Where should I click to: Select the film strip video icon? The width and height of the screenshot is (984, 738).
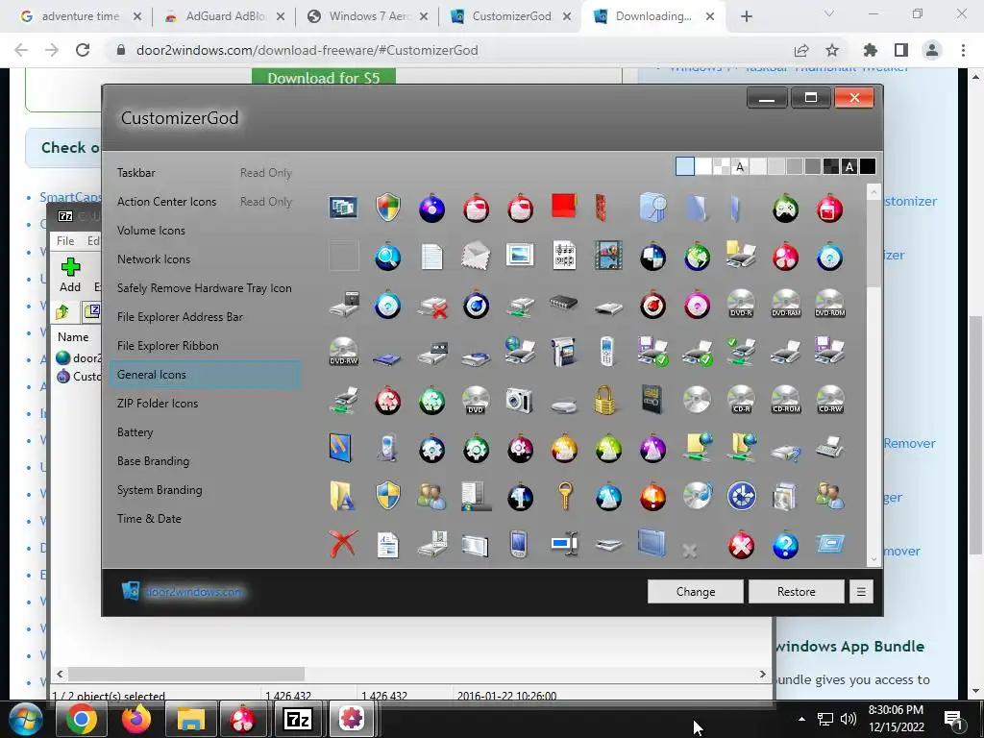pyautogui.click(x=608, y=257)
